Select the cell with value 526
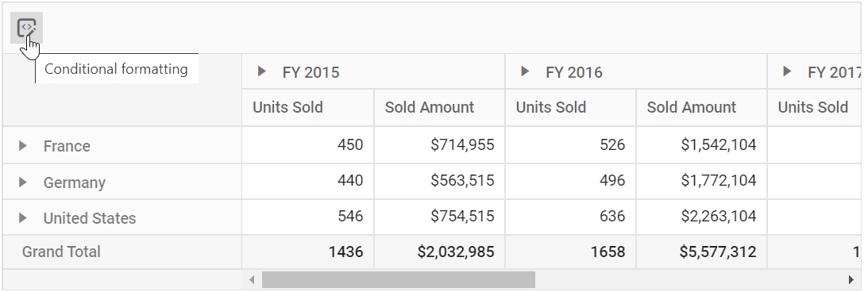 (570, 145)
